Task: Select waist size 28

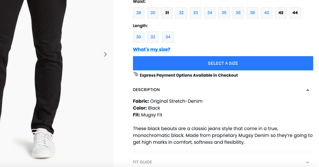Action: tap(138, 13)
